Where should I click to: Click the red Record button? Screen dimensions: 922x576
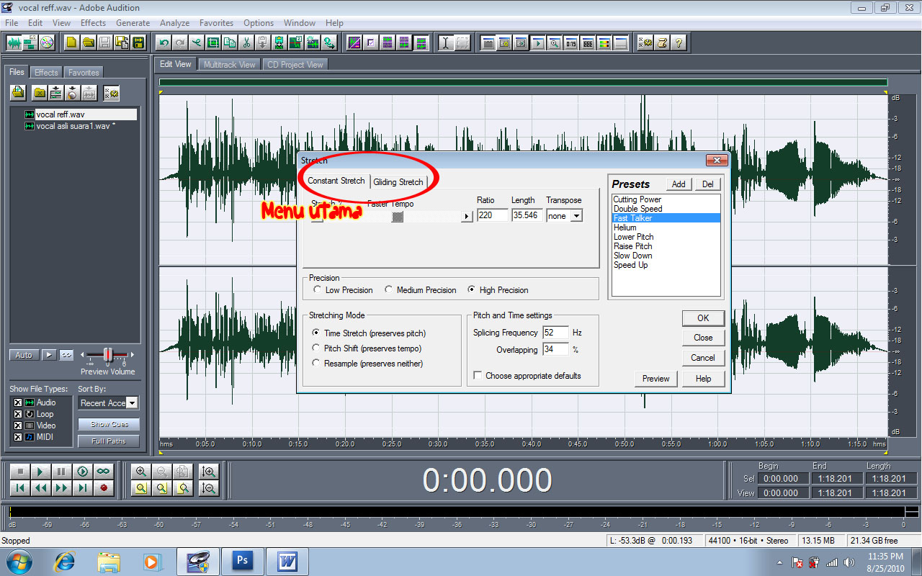[x=104, y=488]
